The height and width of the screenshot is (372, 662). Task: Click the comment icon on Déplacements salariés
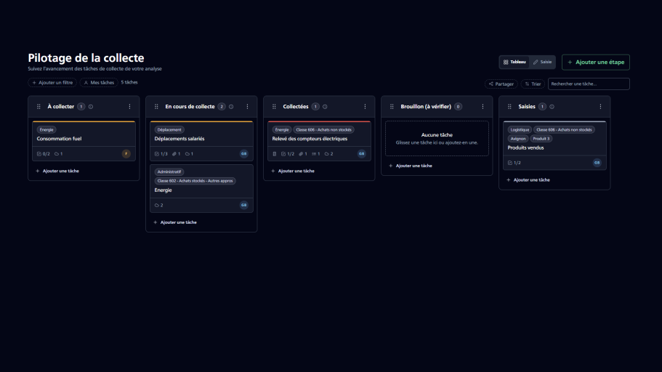tap(189, 154)
